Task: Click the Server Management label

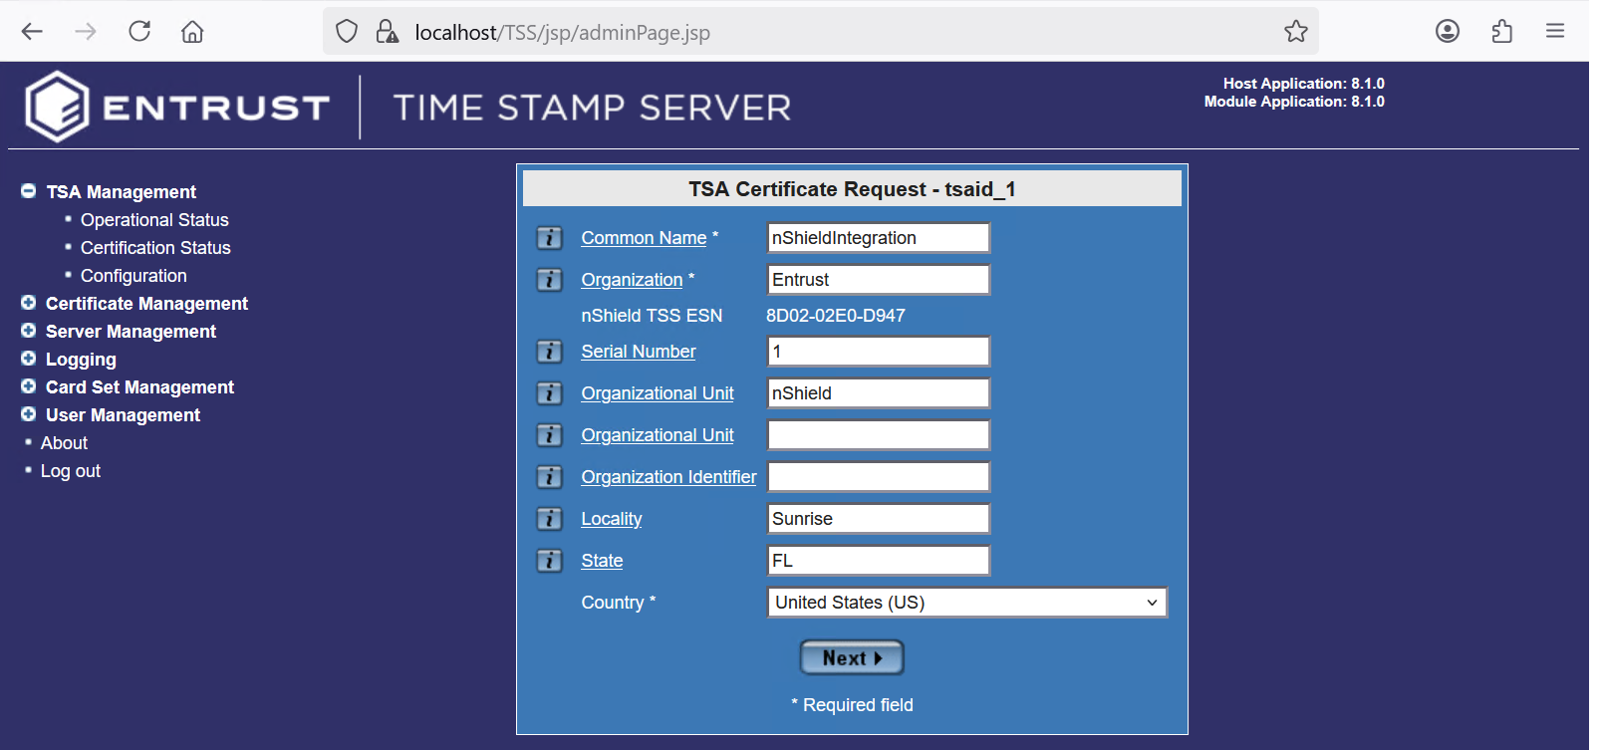Action: pyautogui.click(x=131, y=332)
